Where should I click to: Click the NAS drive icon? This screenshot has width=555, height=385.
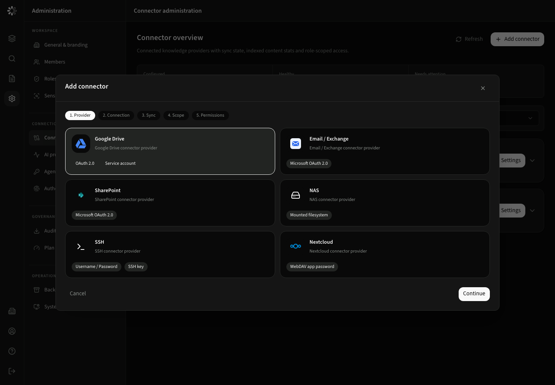(296, 195)
